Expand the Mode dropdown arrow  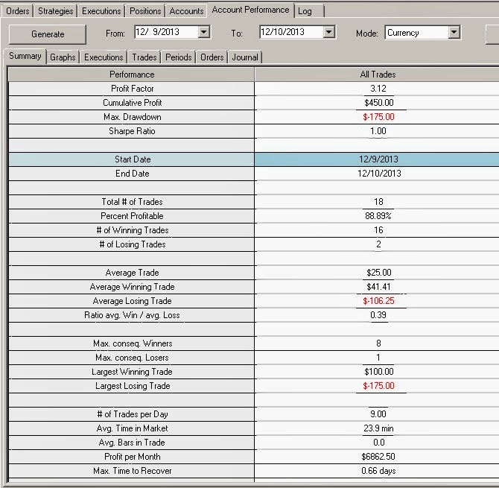click(454, 33)
